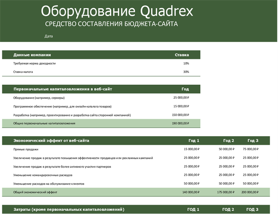Click Прямые продажи Year 3 value 75 000,00
The height and width of the screenshot is (214, 278).
pyautogui.click(x=250, y=149)
